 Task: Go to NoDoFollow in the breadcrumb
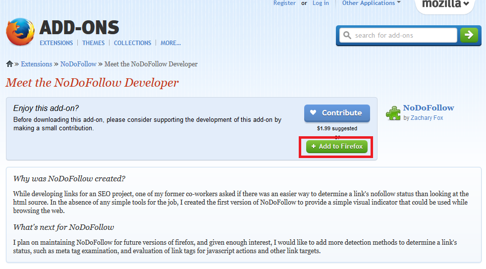pyautogui.click(x=78, y=64)
